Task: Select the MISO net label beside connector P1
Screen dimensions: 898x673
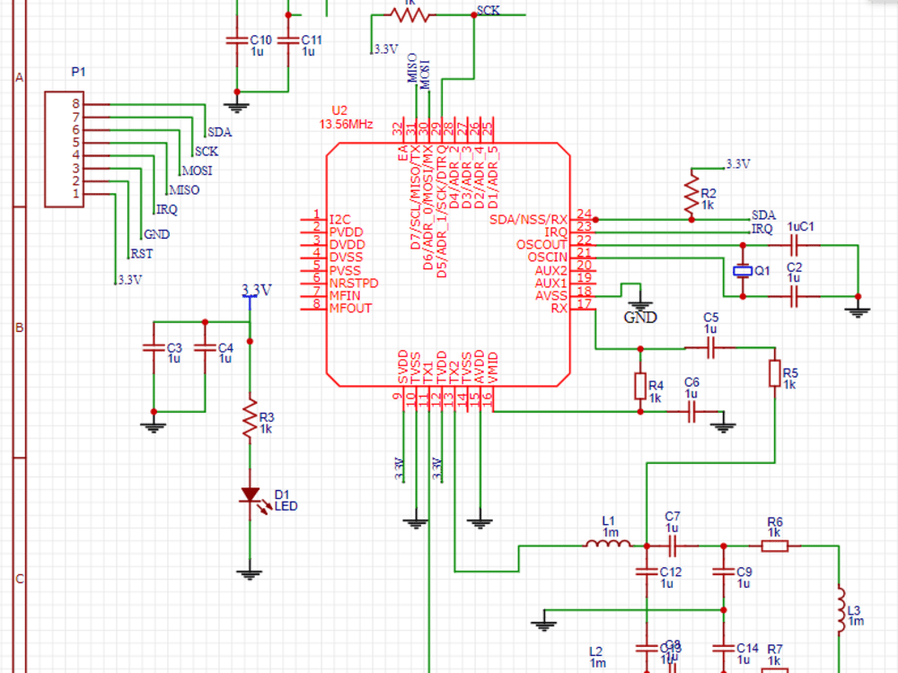Action: 184,189
